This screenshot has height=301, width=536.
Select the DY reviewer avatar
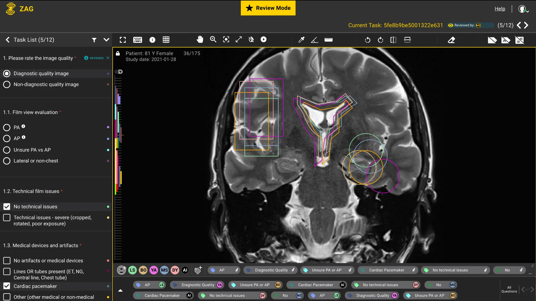[x=175, y=270]
